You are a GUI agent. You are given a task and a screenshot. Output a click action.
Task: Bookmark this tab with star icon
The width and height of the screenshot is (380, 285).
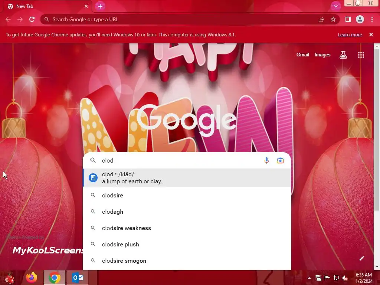point(333,19)
